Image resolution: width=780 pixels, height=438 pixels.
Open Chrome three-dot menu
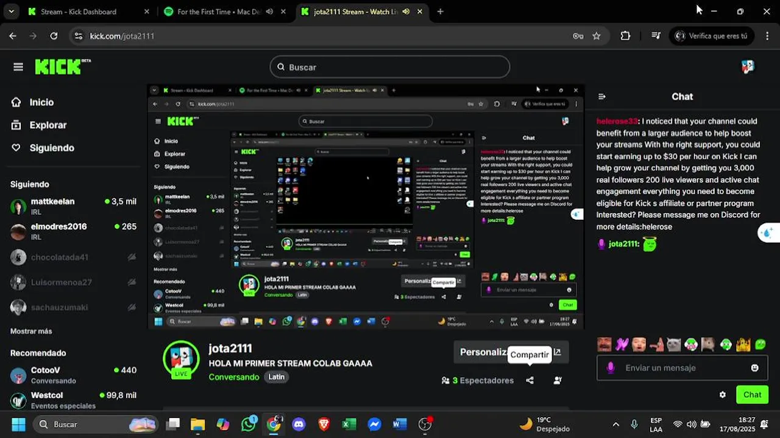(767, 36)
